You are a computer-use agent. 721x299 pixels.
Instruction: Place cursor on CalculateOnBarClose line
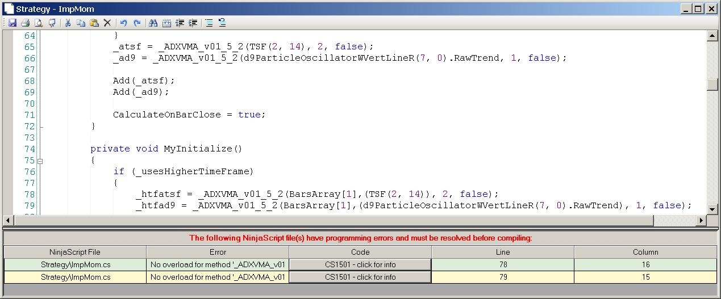[x=189, y=115]
